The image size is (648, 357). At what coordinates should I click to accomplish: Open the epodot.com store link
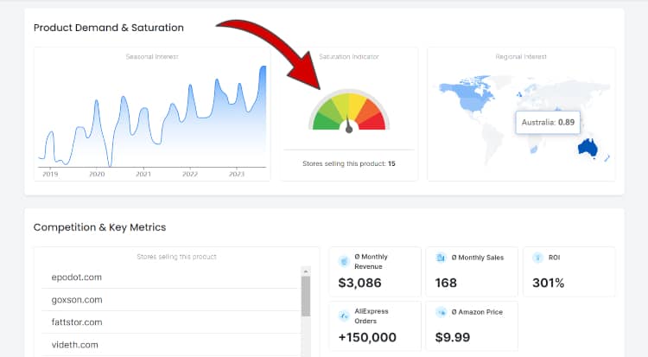pyautogui.click(x=76, y=277)
